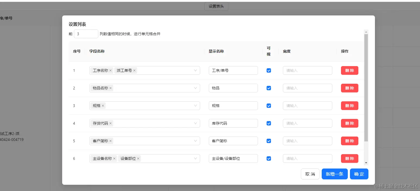Open the 规格 row field dropdown arrow
The height and width of the screenshot is (191, 420).
click(x=195, y=105)
